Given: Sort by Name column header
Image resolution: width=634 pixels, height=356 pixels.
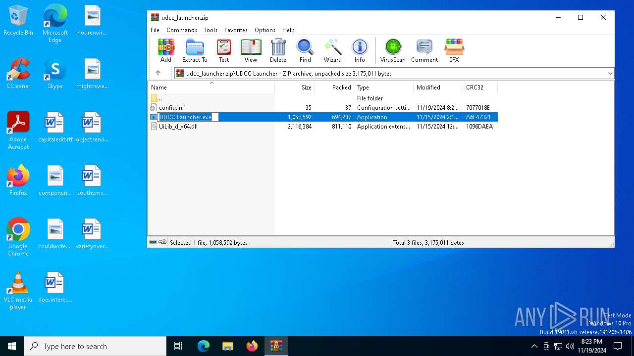Looking at the screenshot, I should pos(211,88).
